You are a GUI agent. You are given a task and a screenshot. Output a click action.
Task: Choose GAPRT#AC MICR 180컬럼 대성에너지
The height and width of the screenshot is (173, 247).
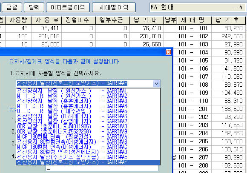88,147
